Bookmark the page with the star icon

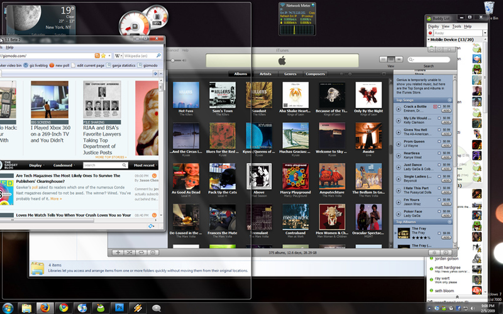pyautogui.click(x=103, y=56)
